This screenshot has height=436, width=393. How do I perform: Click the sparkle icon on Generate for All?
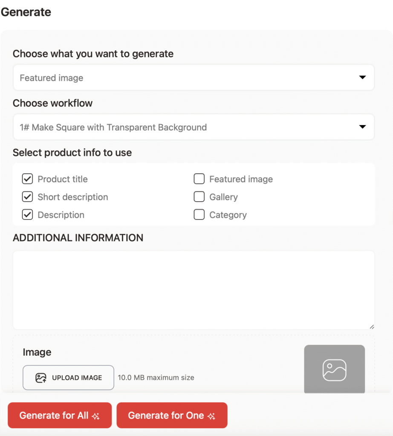pos(97,415)
